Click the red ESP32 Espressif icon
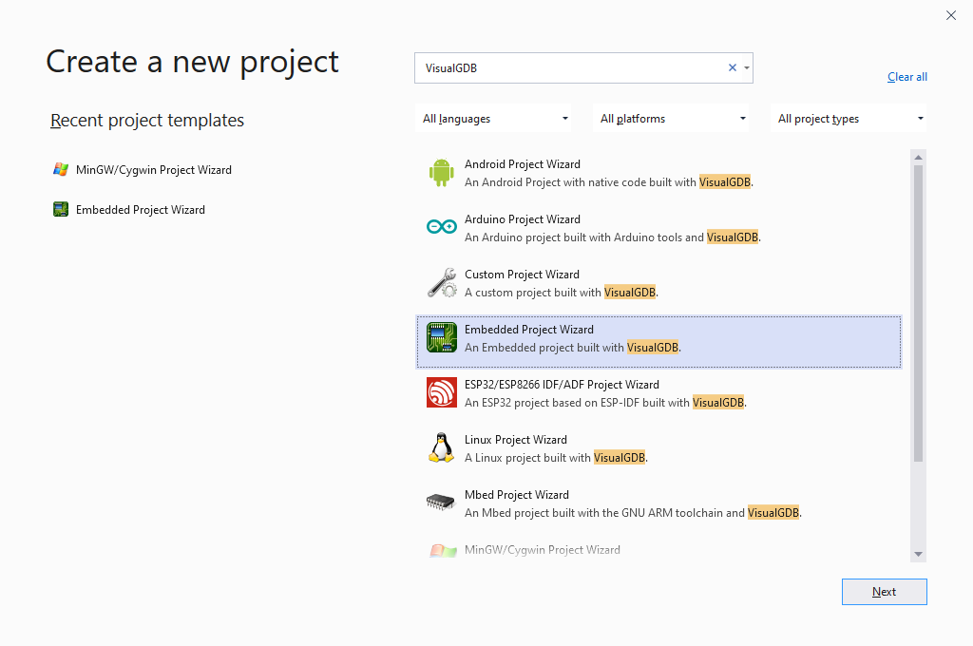The width and height of the screenshot is (973, 646). click(441, 392)
